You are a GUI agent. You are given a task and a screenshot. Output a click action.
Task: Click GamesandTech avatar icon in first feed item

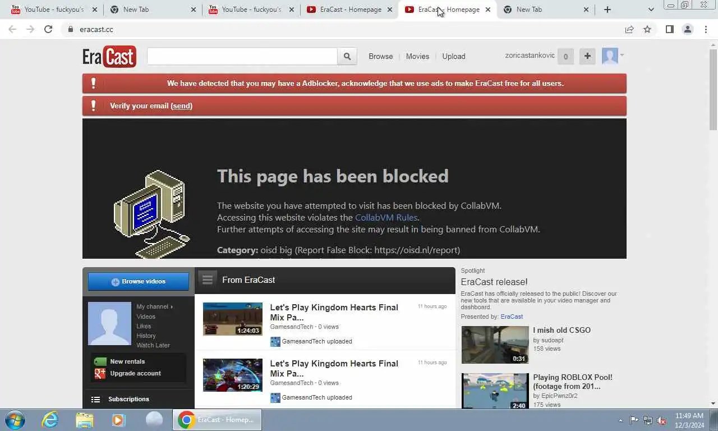(x=275, y=341)
